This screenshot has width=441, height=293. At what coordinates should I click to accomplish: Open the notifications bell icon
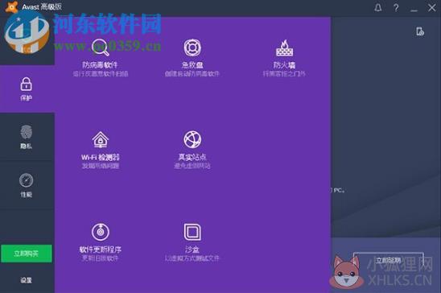click(378, 7)
